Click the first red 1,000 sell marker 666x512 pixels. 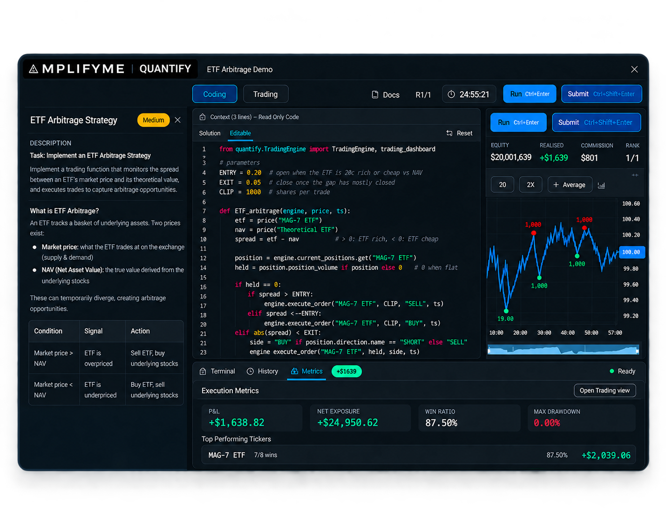click(x=533, y=233)
